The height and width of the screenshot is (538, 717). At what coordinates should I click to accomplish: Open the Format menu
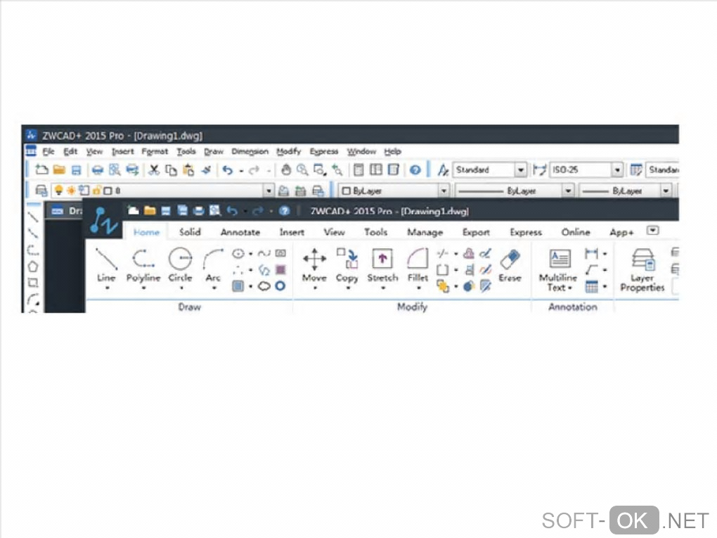[x=155, y=151]
